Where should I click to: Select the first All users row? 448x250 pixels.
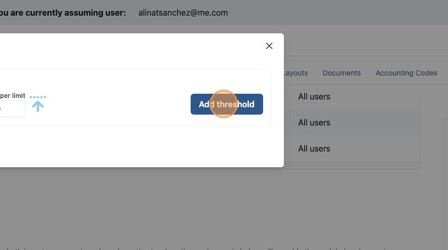tap(355, 96)
